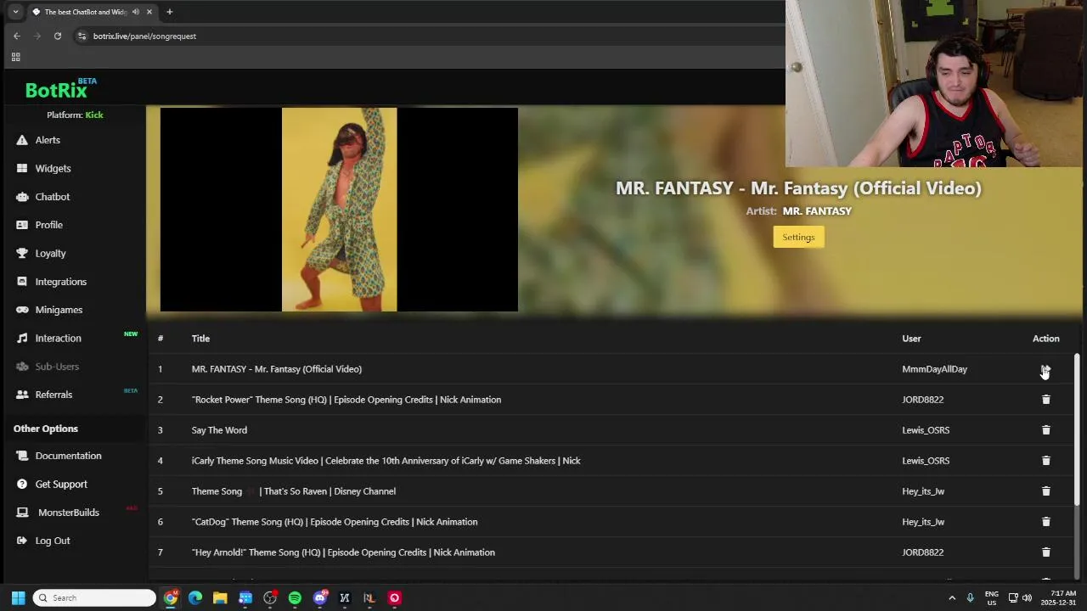This screenshot has width=1087, height=611.
Task: Click the Mr. Fantasy video player
Action: [x=339, y=210]
